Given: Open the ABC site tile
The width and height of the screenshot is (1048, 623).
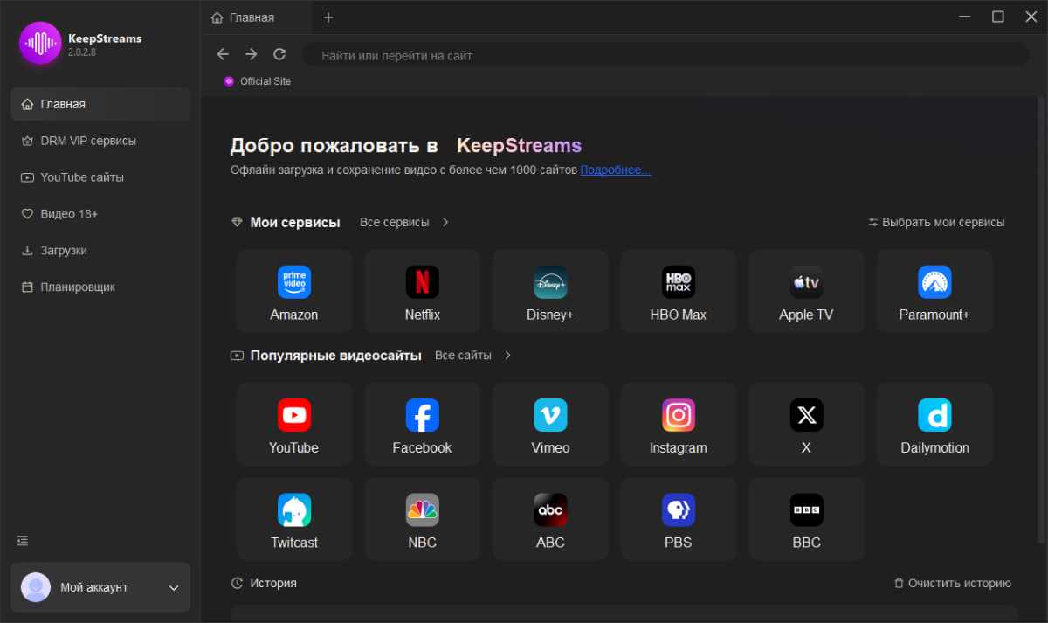Looking at the screenshot, I should [551, 519].
